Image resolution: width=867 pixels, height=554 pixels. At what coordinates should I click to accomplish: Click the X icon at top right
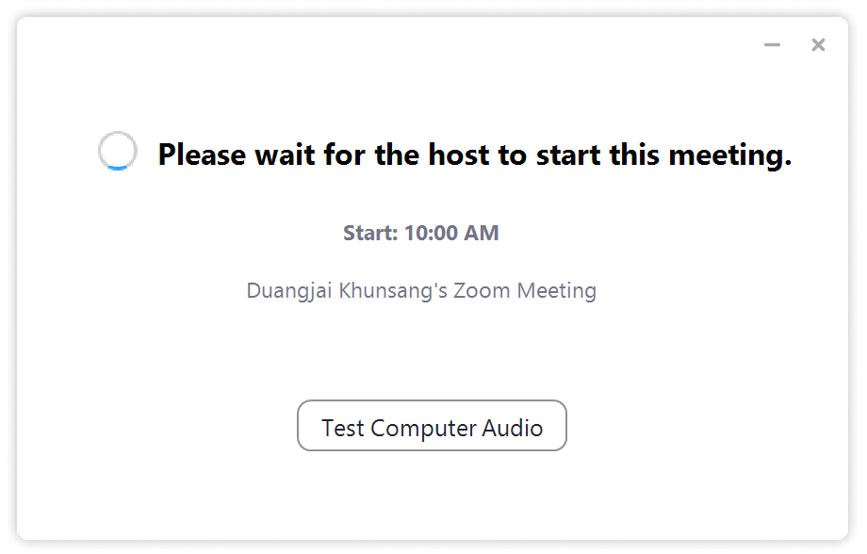(x=818, y=45)
